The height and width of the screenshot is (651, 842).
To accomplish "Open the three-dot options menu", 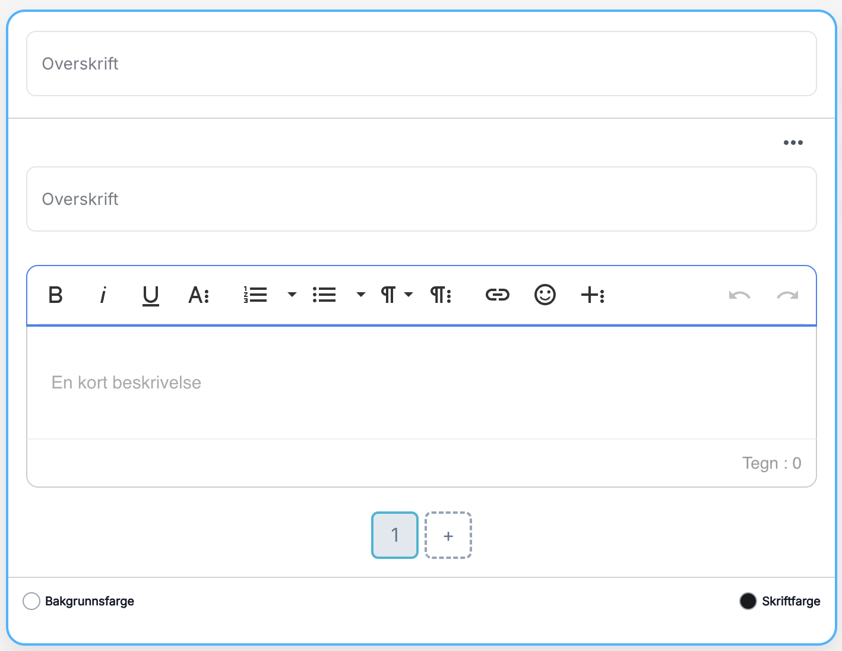I will coord(793,143).
